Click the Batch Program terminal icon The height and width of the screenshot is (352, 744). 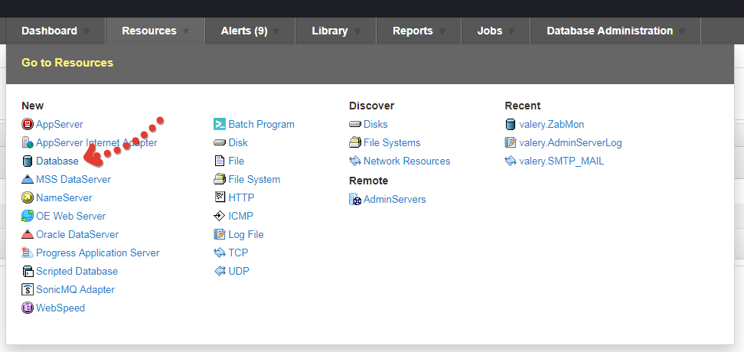point(220,124)
